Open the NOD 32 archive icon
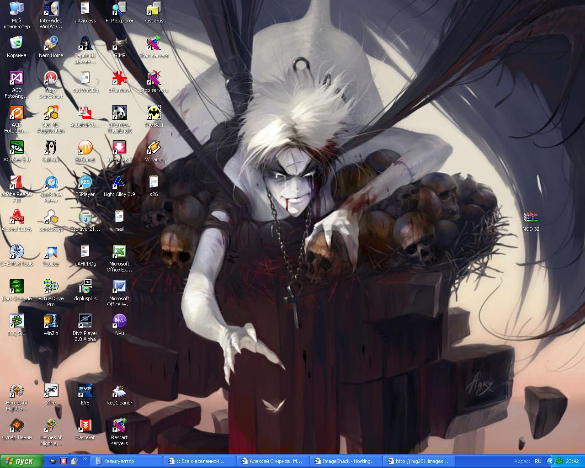Viewport: 585px width, 468px height. (531, 221)
